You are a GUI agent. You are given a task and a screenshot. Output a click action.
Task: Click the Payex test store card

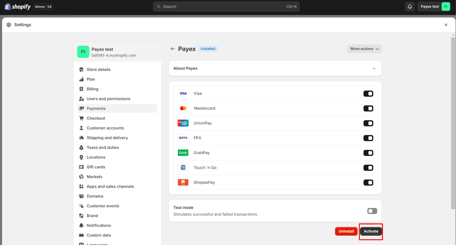pyautogui.click(x=117, y=52)
